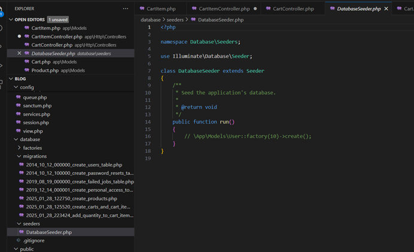414x252 pixels.
Task: Click unsaved dot on CartItemController.php tab
Action: pos(255,9)
